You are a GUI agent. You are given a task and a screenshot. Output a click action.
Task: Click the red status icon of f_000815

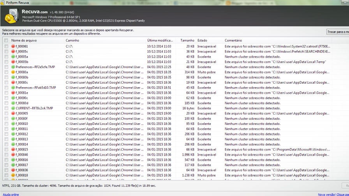point(13,149)
